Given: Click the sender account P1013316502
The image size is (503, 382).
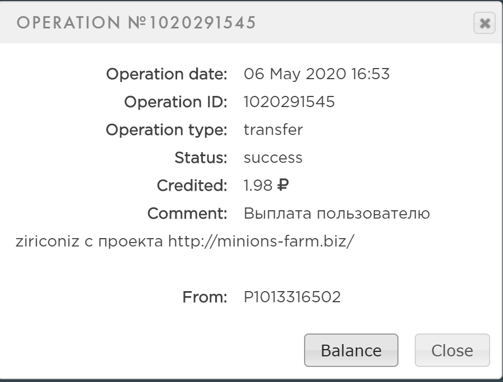Looking at the screenshot, I should pyautogui.click(x=292, y=297).
